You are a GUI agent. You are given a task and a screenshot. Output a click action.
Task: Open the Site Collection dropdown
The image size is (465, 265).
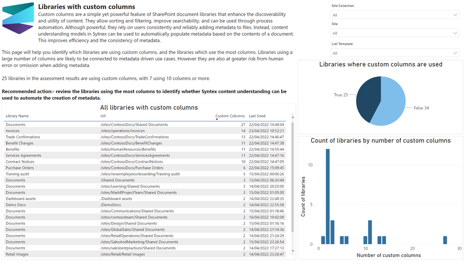[395, 15]
